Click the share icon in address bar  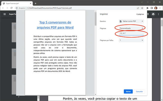[138, 8]
